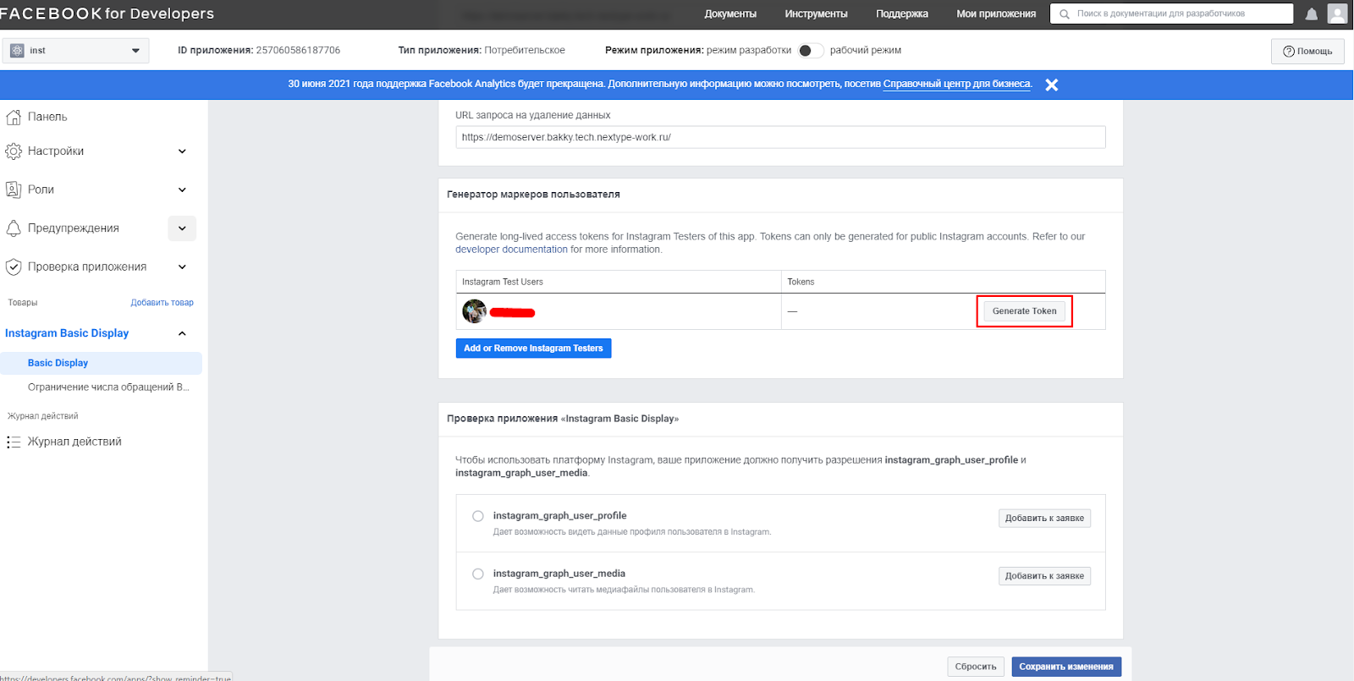The height and width of the screenshot is (681, 1354).
Task: Open Справочный центр для бизнеса link
Action: (957, 84)
